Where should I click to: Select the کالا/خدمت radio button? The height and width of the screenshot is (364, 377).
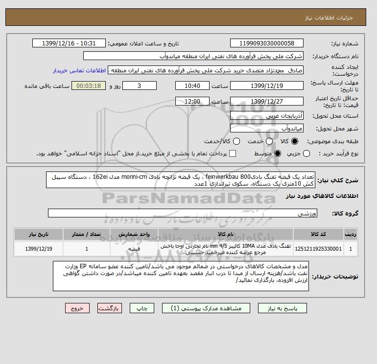pos(236,141)
